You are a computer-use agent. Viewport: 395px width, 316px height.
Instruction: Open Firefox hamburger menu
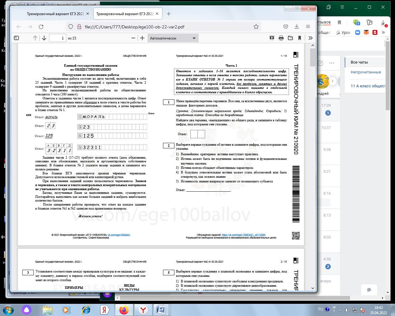coord(308,27)
